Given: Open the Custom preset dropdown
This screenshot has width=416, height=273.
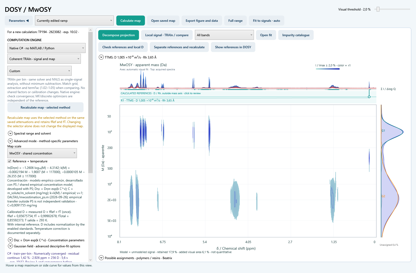Looking at the screenshot, I should [x=39, y=71].
